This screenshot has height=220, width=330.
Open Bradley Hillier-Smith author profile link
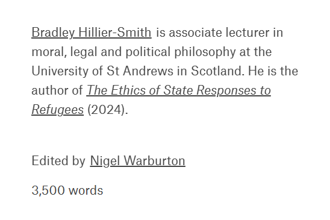[x=92, y=33]
